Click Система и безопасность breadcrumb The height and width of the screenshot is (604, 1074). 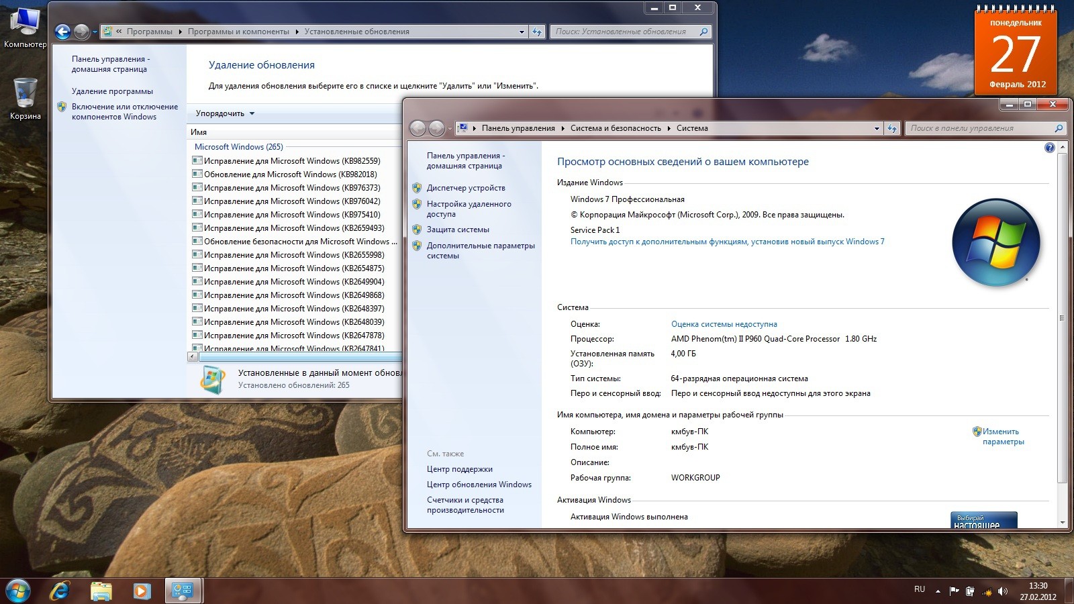click(616, 128)
